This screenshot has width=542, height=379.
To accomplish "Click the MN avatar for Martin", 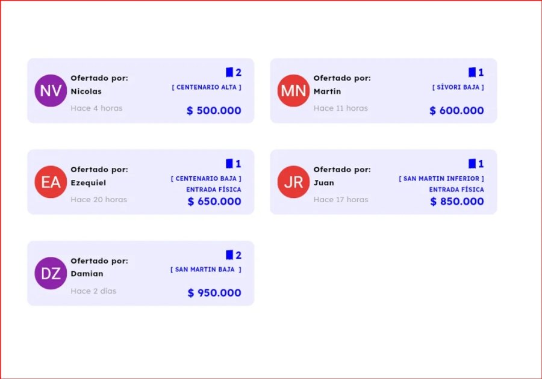I will pos(293,91).
